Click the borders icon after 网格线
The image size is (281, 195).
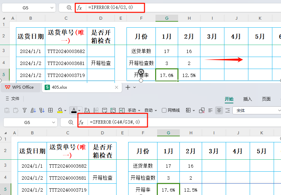coord(188,110)
